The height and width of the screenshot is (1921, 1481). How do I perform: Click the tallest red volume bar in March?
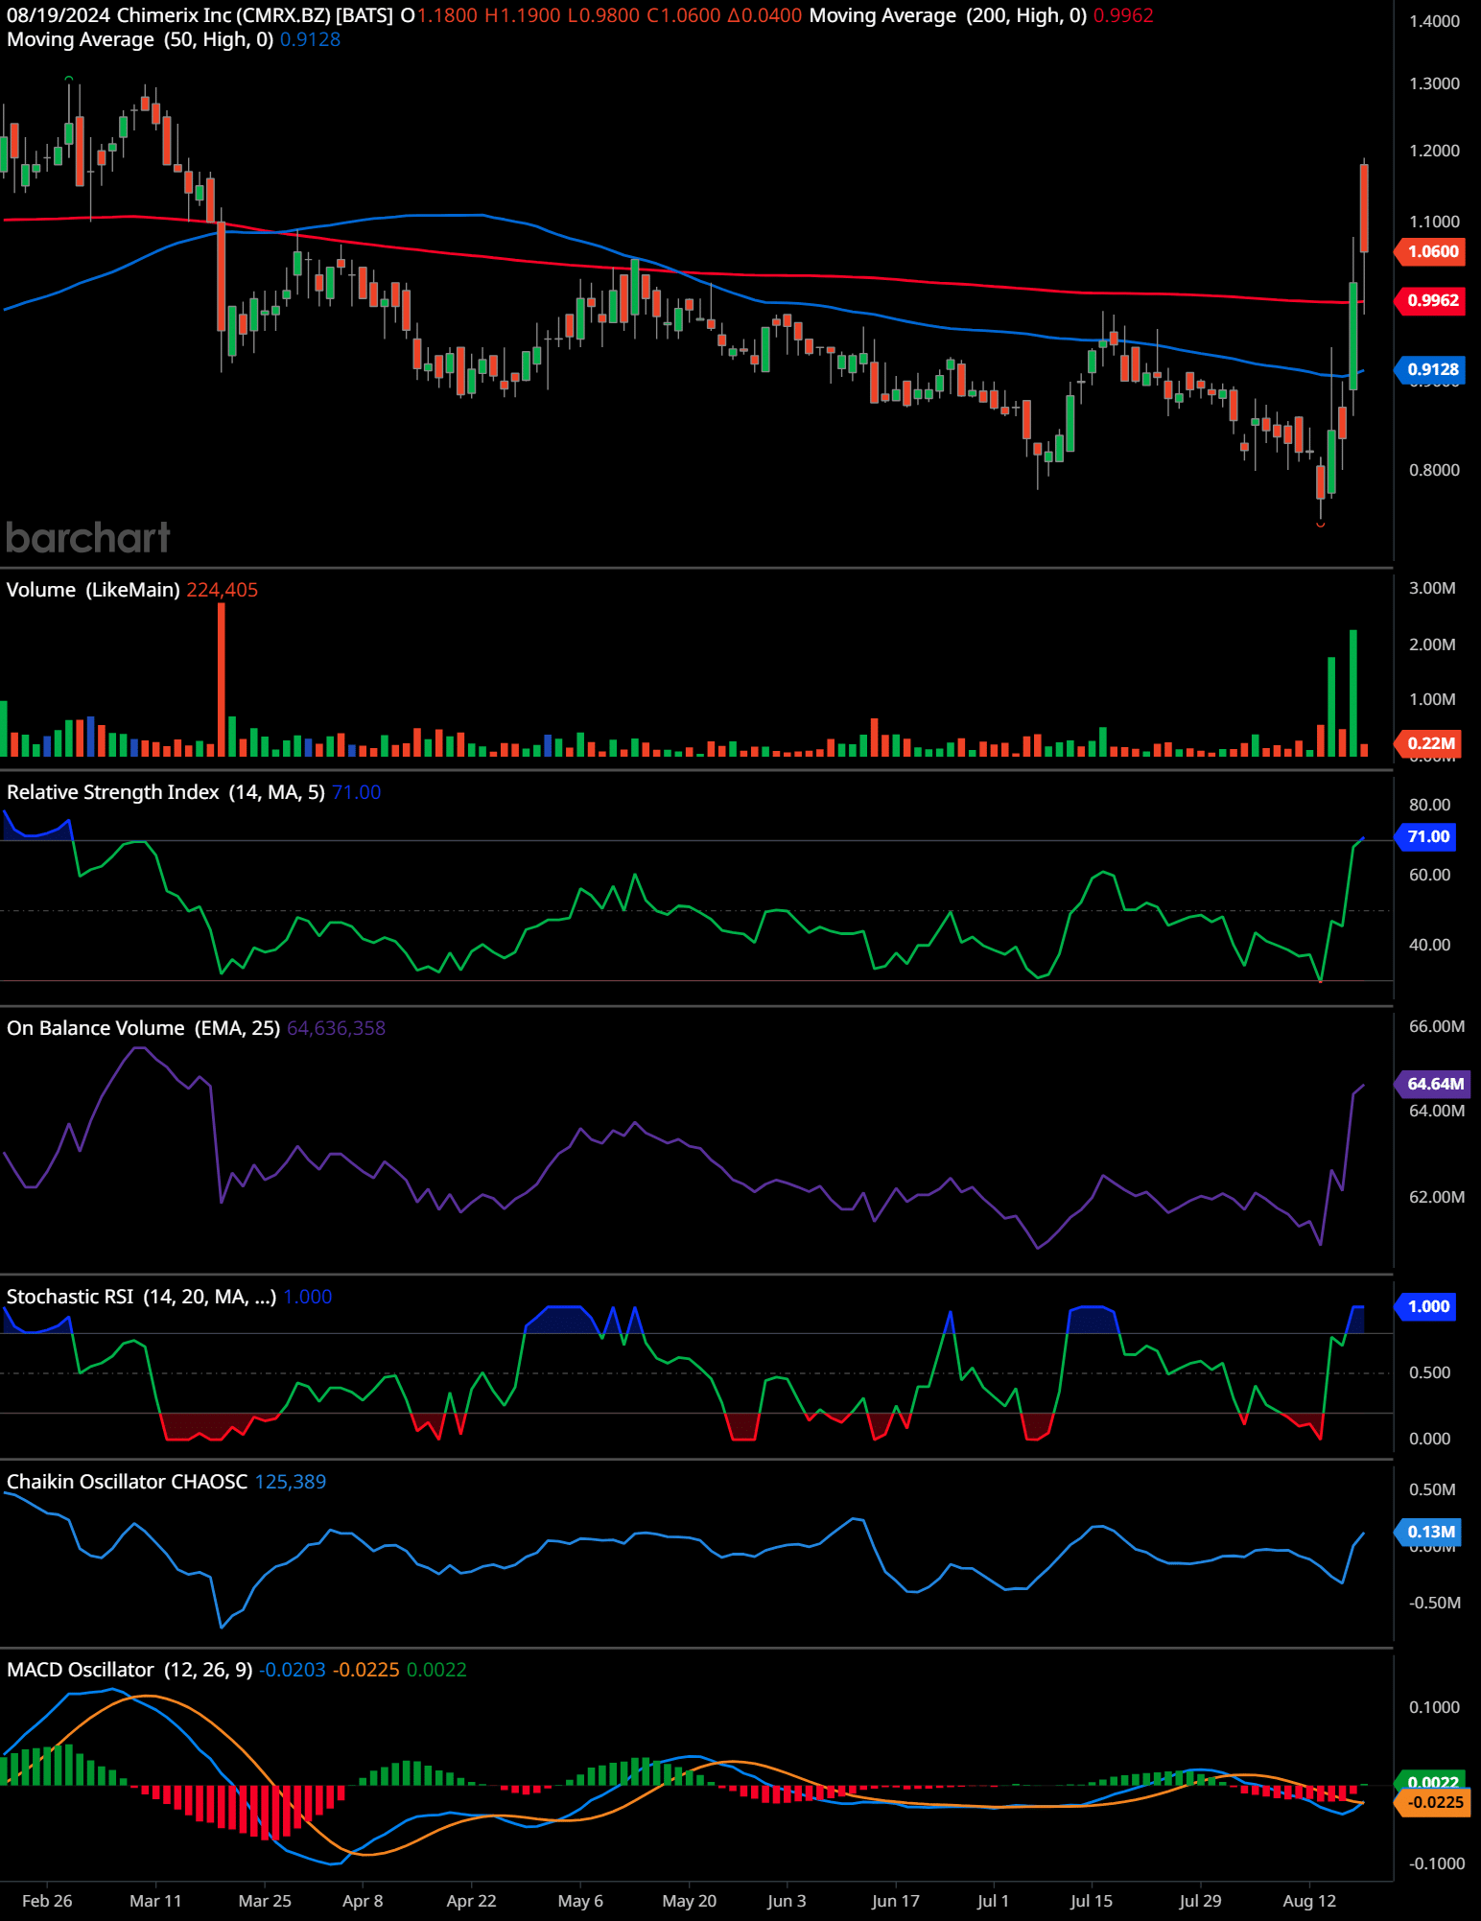pyautogui.click(x=222, y=679)
